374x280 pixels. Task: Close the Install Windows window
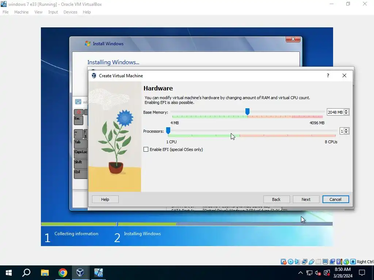pyautogui.click(x=293, y=39)
